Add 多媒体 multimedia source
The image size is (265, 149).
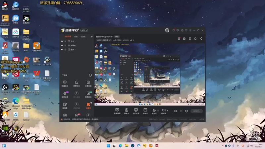tap(145, 111)
